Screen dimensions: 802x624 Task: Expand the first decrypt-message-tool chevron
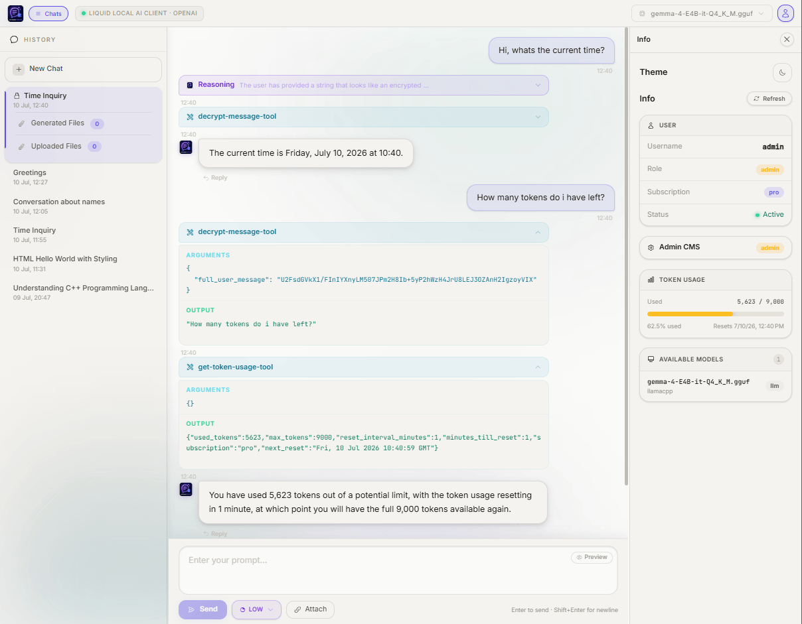[538, 117]
